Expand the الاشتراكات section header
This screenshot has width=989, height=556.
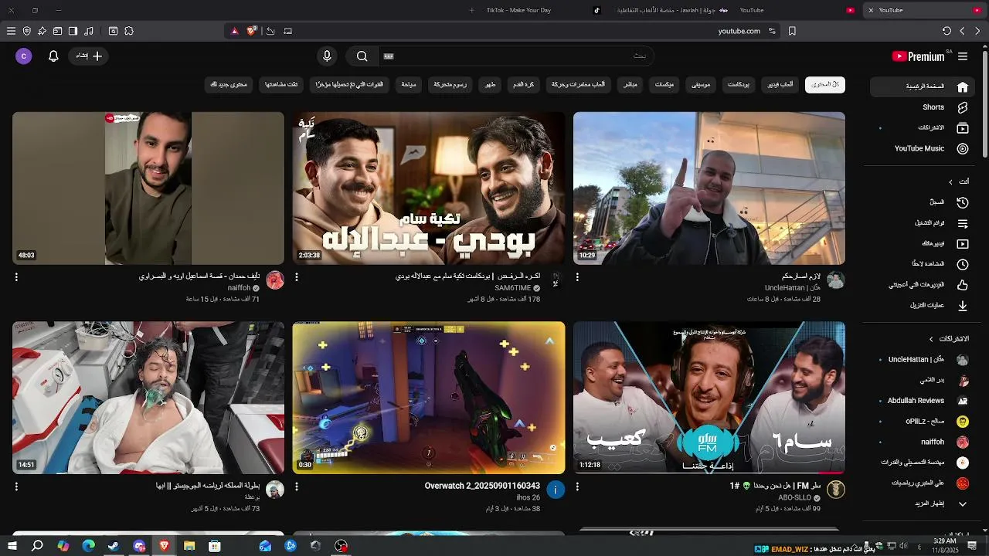(948, 339)
